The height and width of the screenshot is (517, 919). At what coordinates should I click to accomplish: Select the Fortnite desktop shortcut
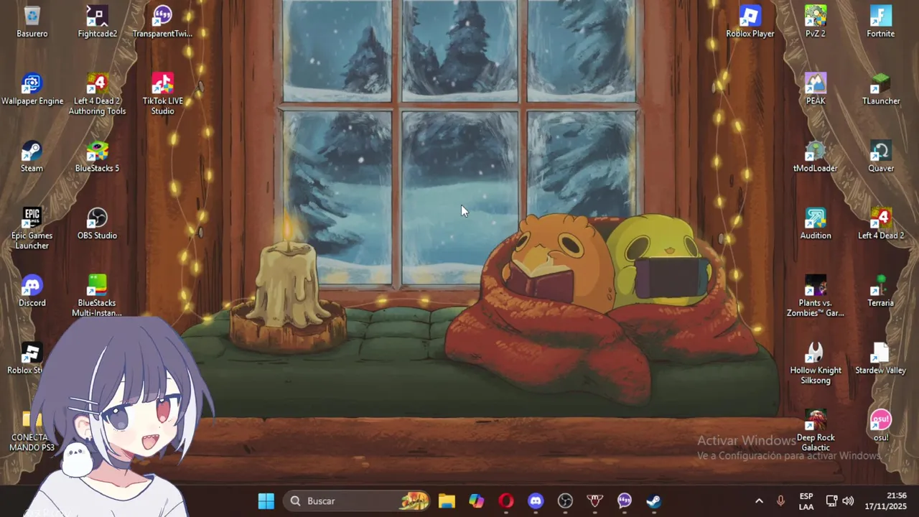(x=880, y=22)
